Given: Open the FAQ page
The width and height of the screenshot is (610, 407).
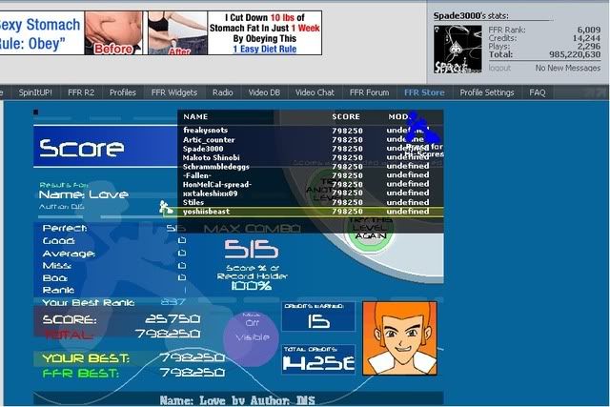Looking at the screenshot, I should (x=538, y=92).
